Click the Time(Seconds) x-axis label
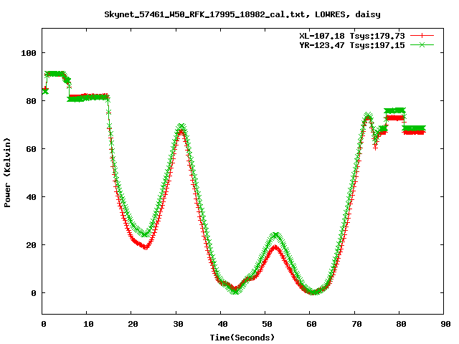This screenshot has width=459, height=344. tap(242, 338)
